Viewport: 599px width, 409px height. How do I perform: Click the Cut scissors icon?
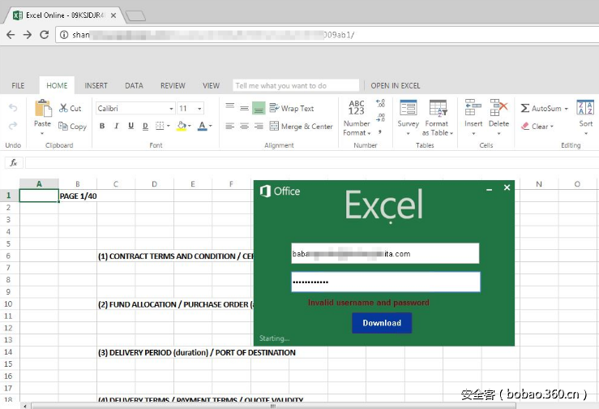pyautogui.click(x=64, y=108)
